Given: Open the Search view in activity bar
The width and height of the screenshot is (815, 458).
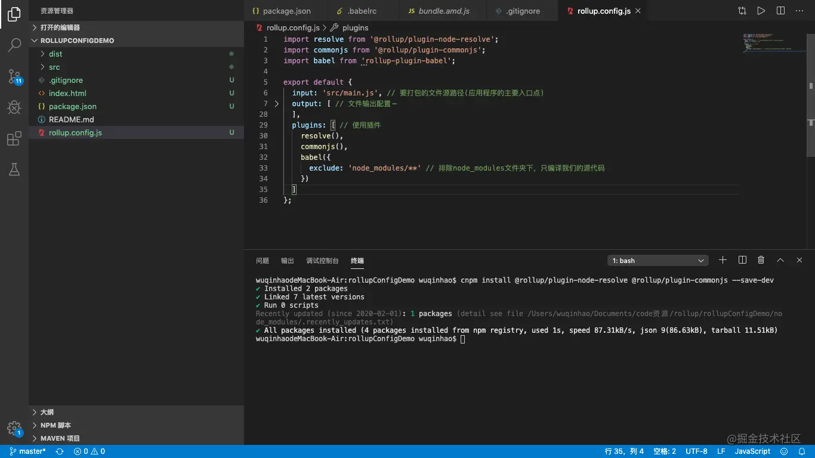Looking at the screenshot, I should pos(14,45).
